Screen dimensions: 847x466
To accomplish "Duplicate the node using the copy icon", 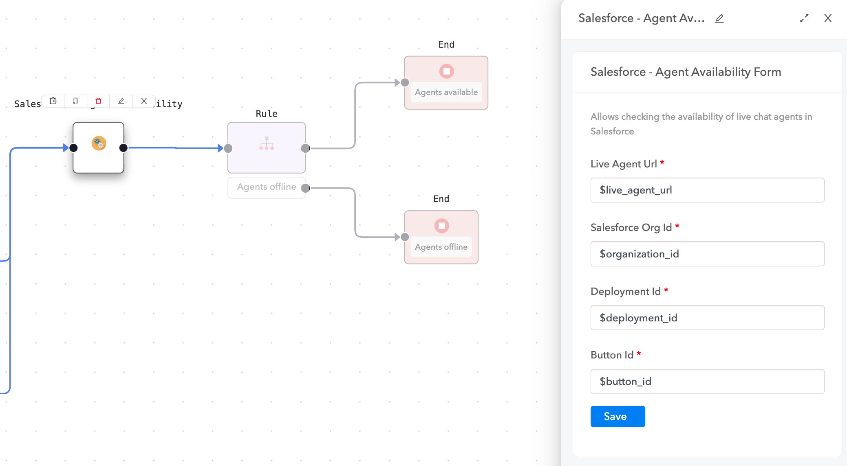I will click(x=75, y=101).
